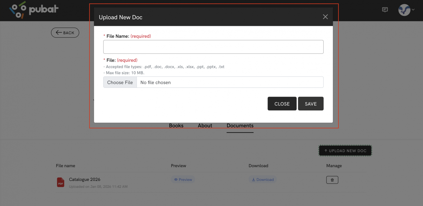Screen dimensions: 423x206
Task: Open the messages chat icon
Action: [x=385, y=10]
